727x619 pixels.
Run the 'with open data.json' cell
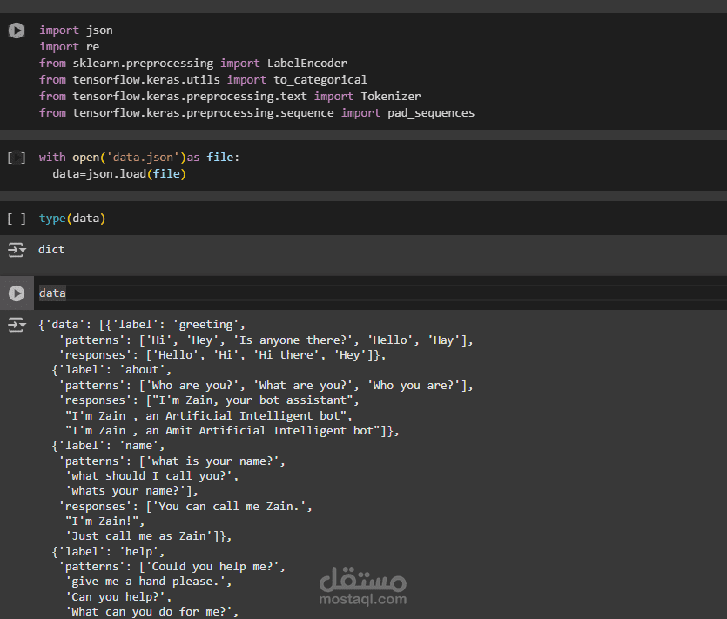click(17, 158)
